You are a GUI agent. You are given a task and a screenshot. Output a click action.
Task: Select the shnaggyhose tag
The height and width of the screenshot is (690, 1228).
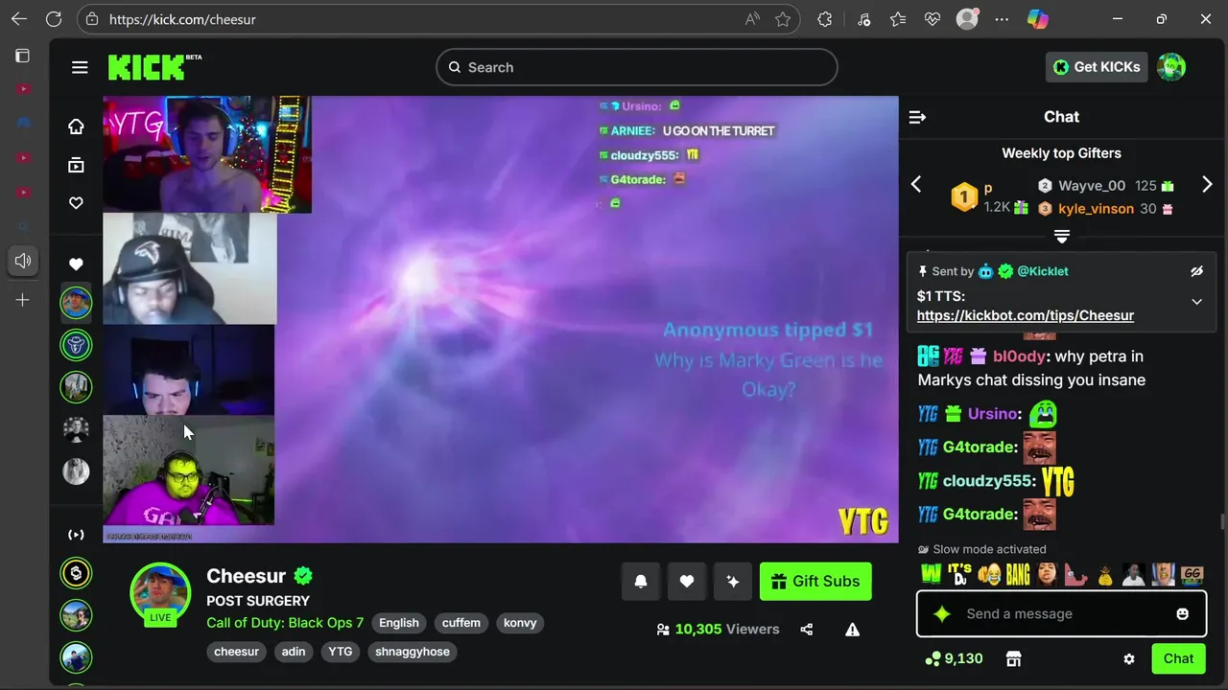click(413, 652)
